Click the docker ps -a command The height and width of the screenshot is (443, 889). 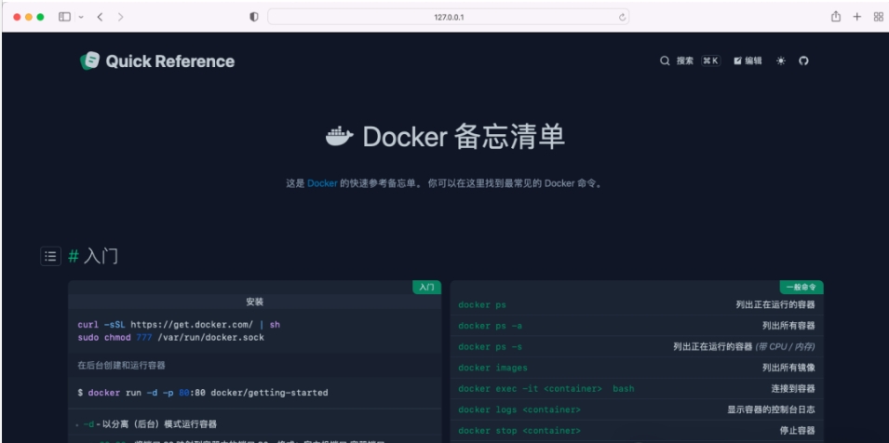[x=490, y=326]
